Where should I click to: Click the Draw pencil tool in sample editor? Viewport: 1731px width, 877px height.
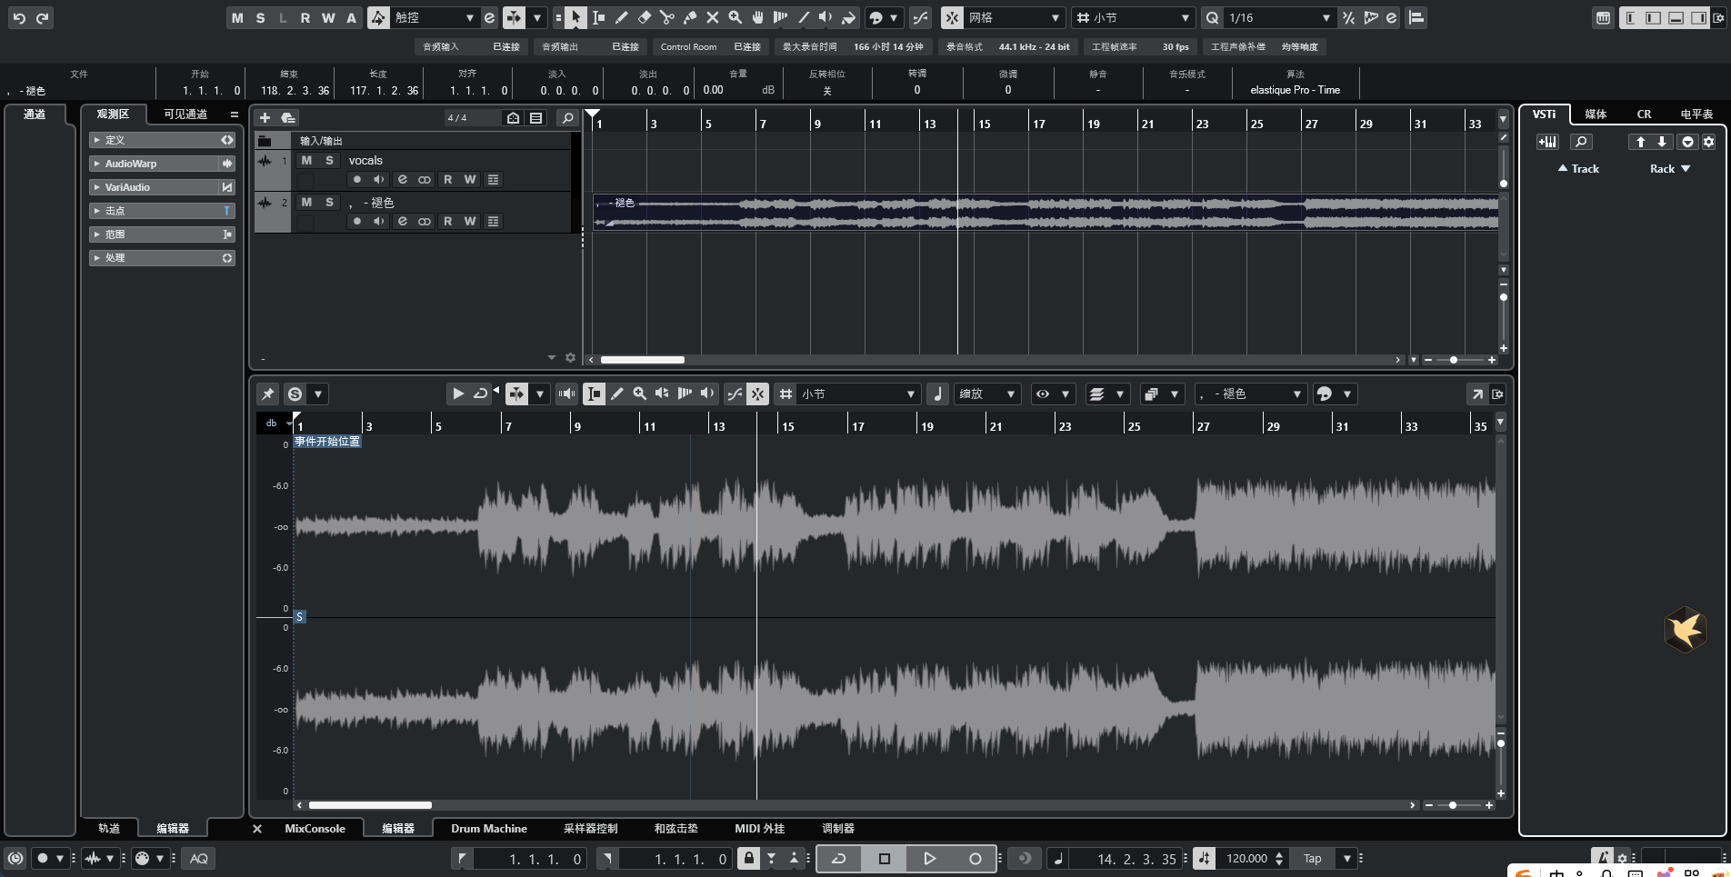[617, 394]
